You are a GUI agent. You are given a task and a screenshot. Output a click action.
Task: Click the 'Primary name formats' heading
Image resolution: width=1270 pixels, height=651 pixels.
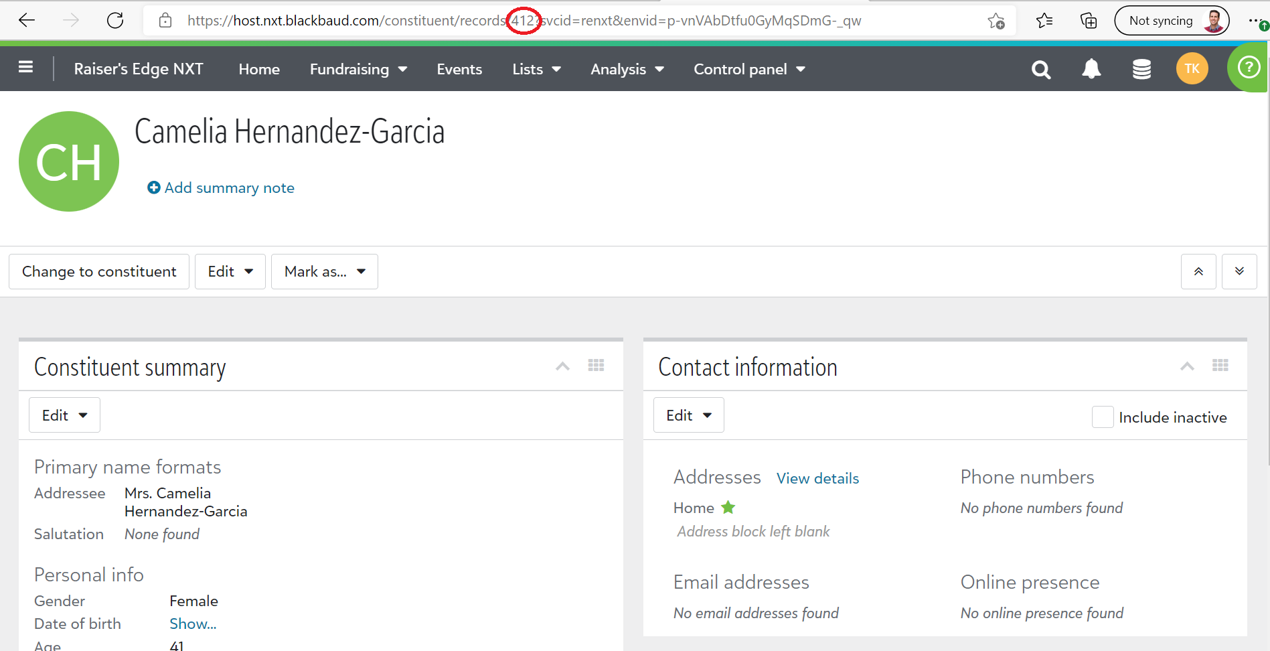pyautogui.click(x=127, y=467)
